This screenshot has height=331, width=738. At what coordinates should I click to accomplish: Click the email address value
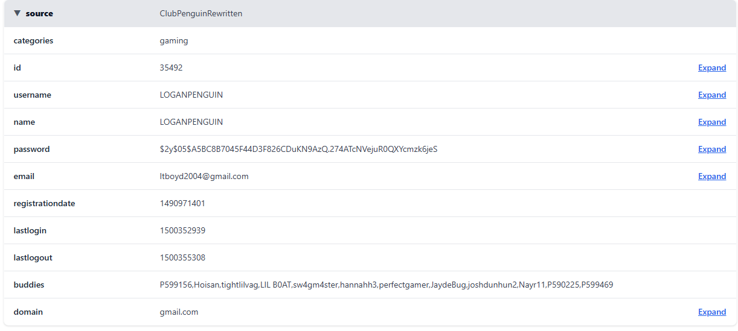point(204,177)
